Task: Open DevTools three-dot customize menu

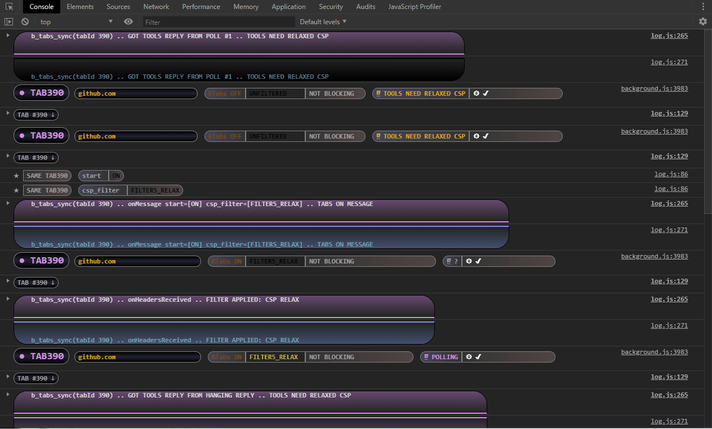Action: point(702,7)
